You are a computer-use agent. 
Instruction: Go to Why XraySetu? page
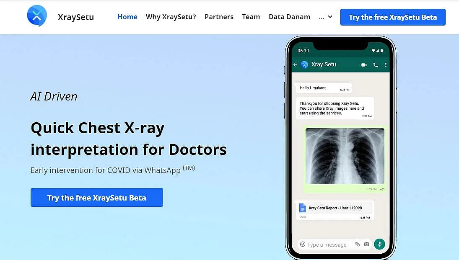pyautogui.click(x=171, y=17)
